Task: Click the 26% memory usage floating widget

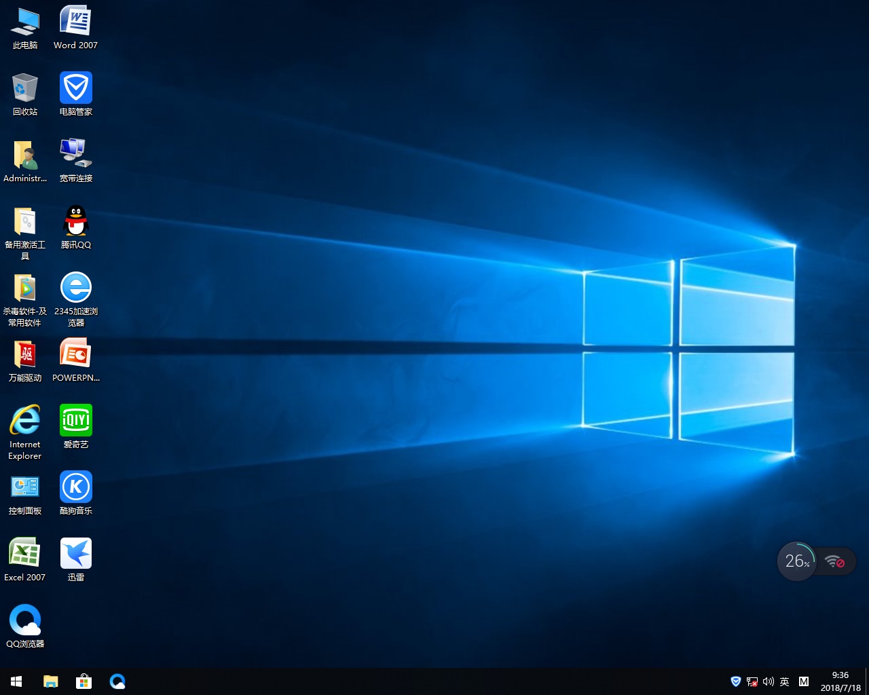Action: point(796,561)
